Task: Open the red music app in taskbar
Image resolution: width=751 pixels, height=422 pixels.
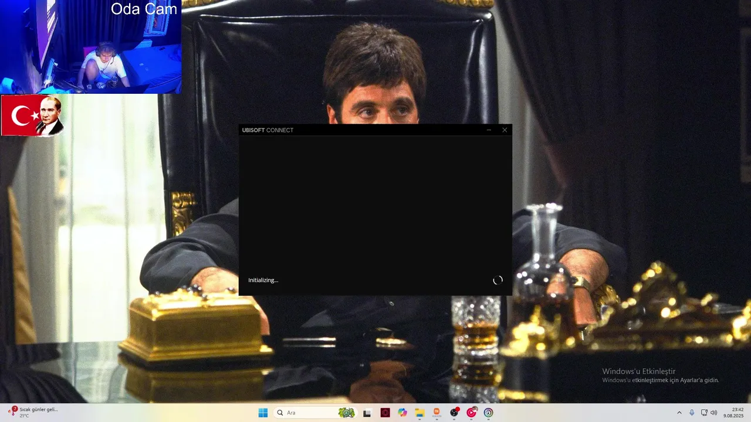Action: pos(471,413)
